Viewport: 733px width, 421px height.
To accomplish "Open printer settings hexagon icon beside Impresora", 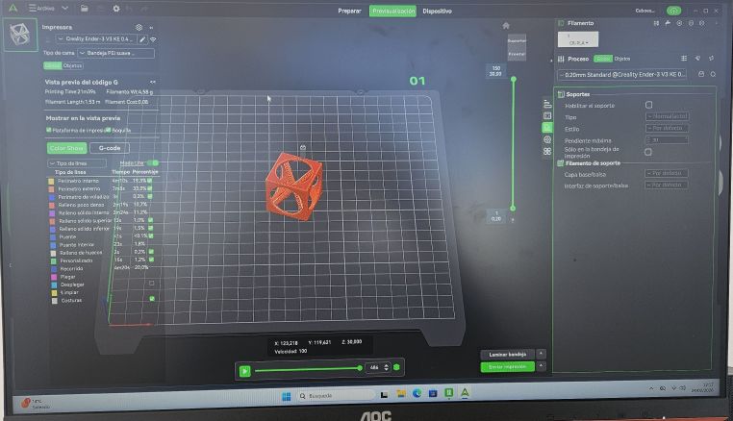I will tap(139, 28).
